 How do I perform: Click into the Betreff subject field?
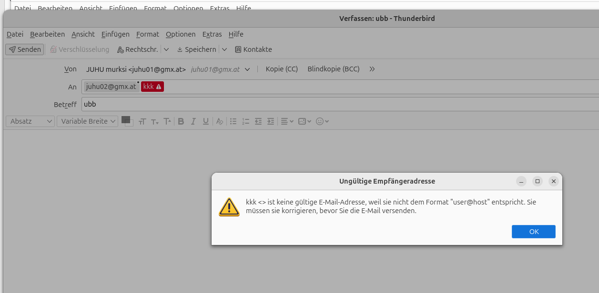pos(334,104)
